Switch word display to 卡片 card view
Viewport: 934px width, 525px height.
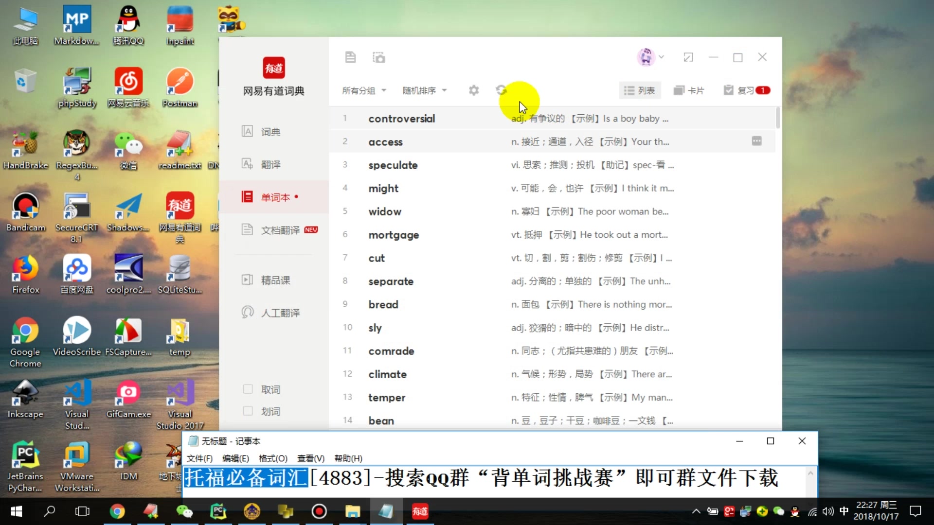click(x=689, y=90)
